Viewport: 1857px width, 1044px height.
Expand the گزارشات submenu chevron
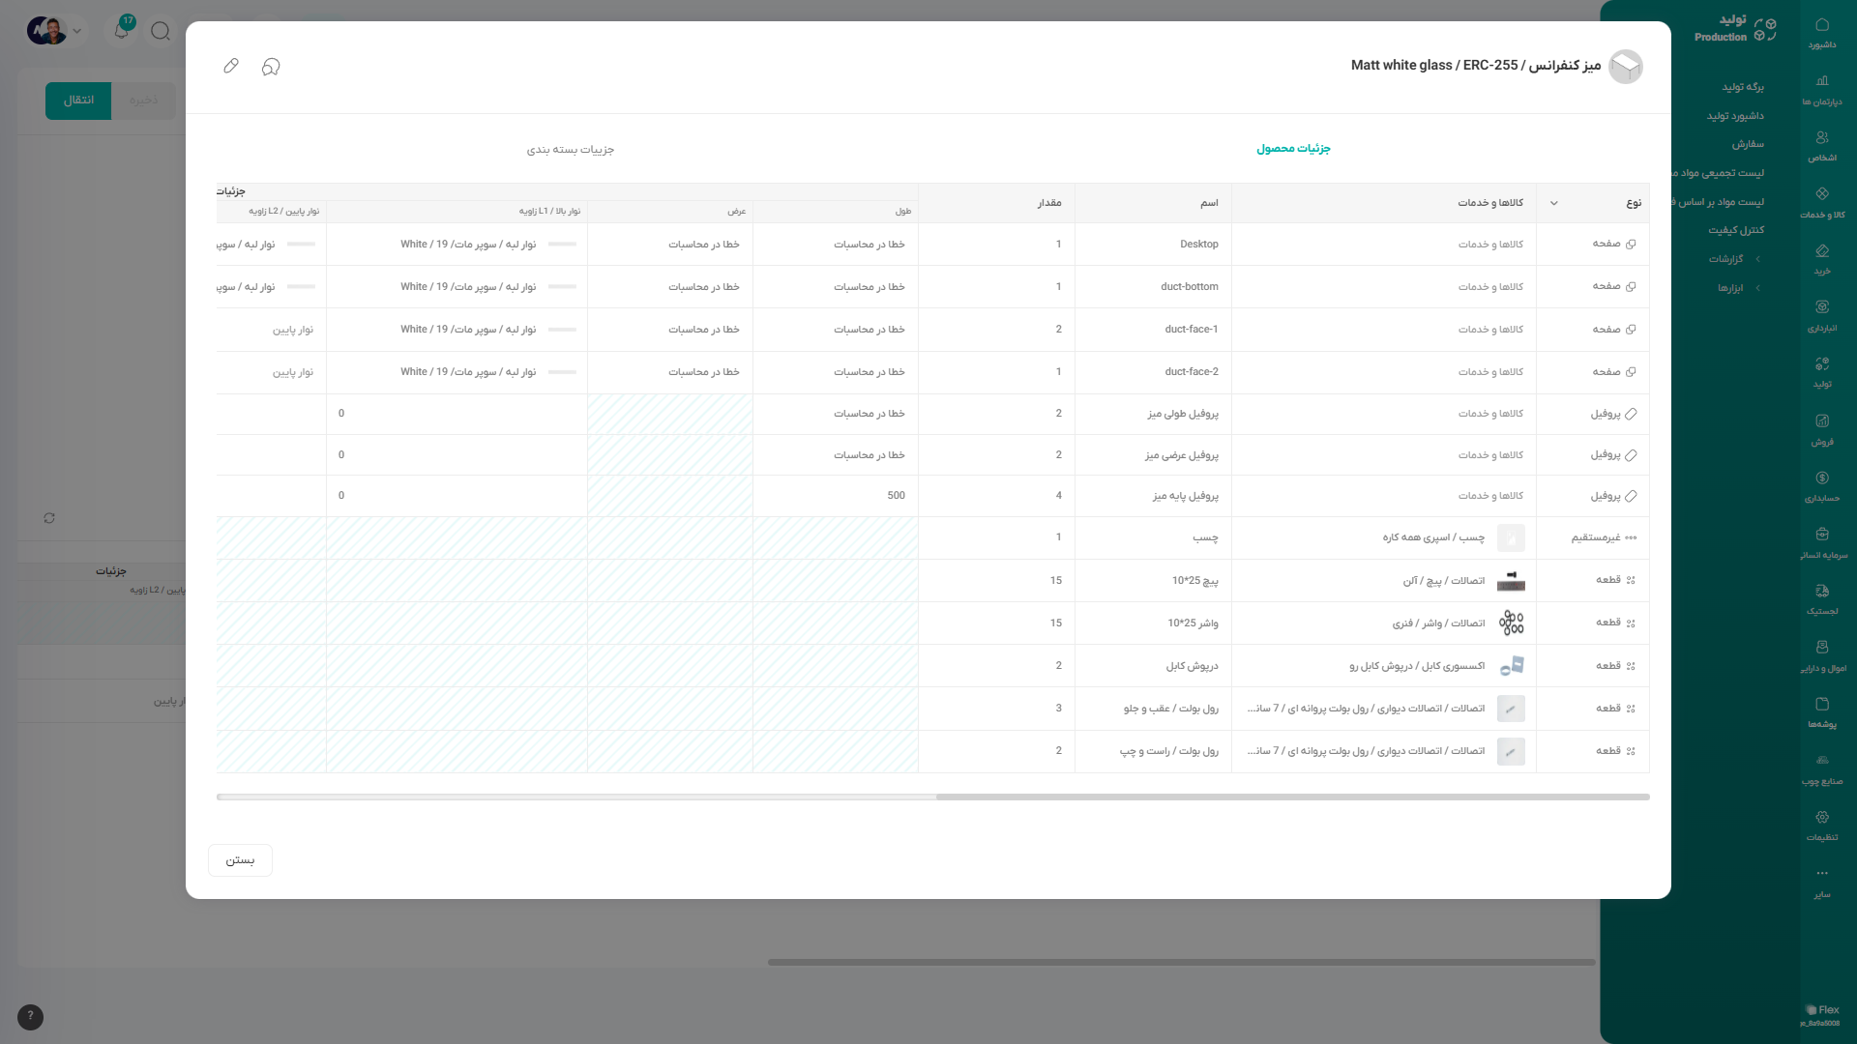click(1757, 259)
